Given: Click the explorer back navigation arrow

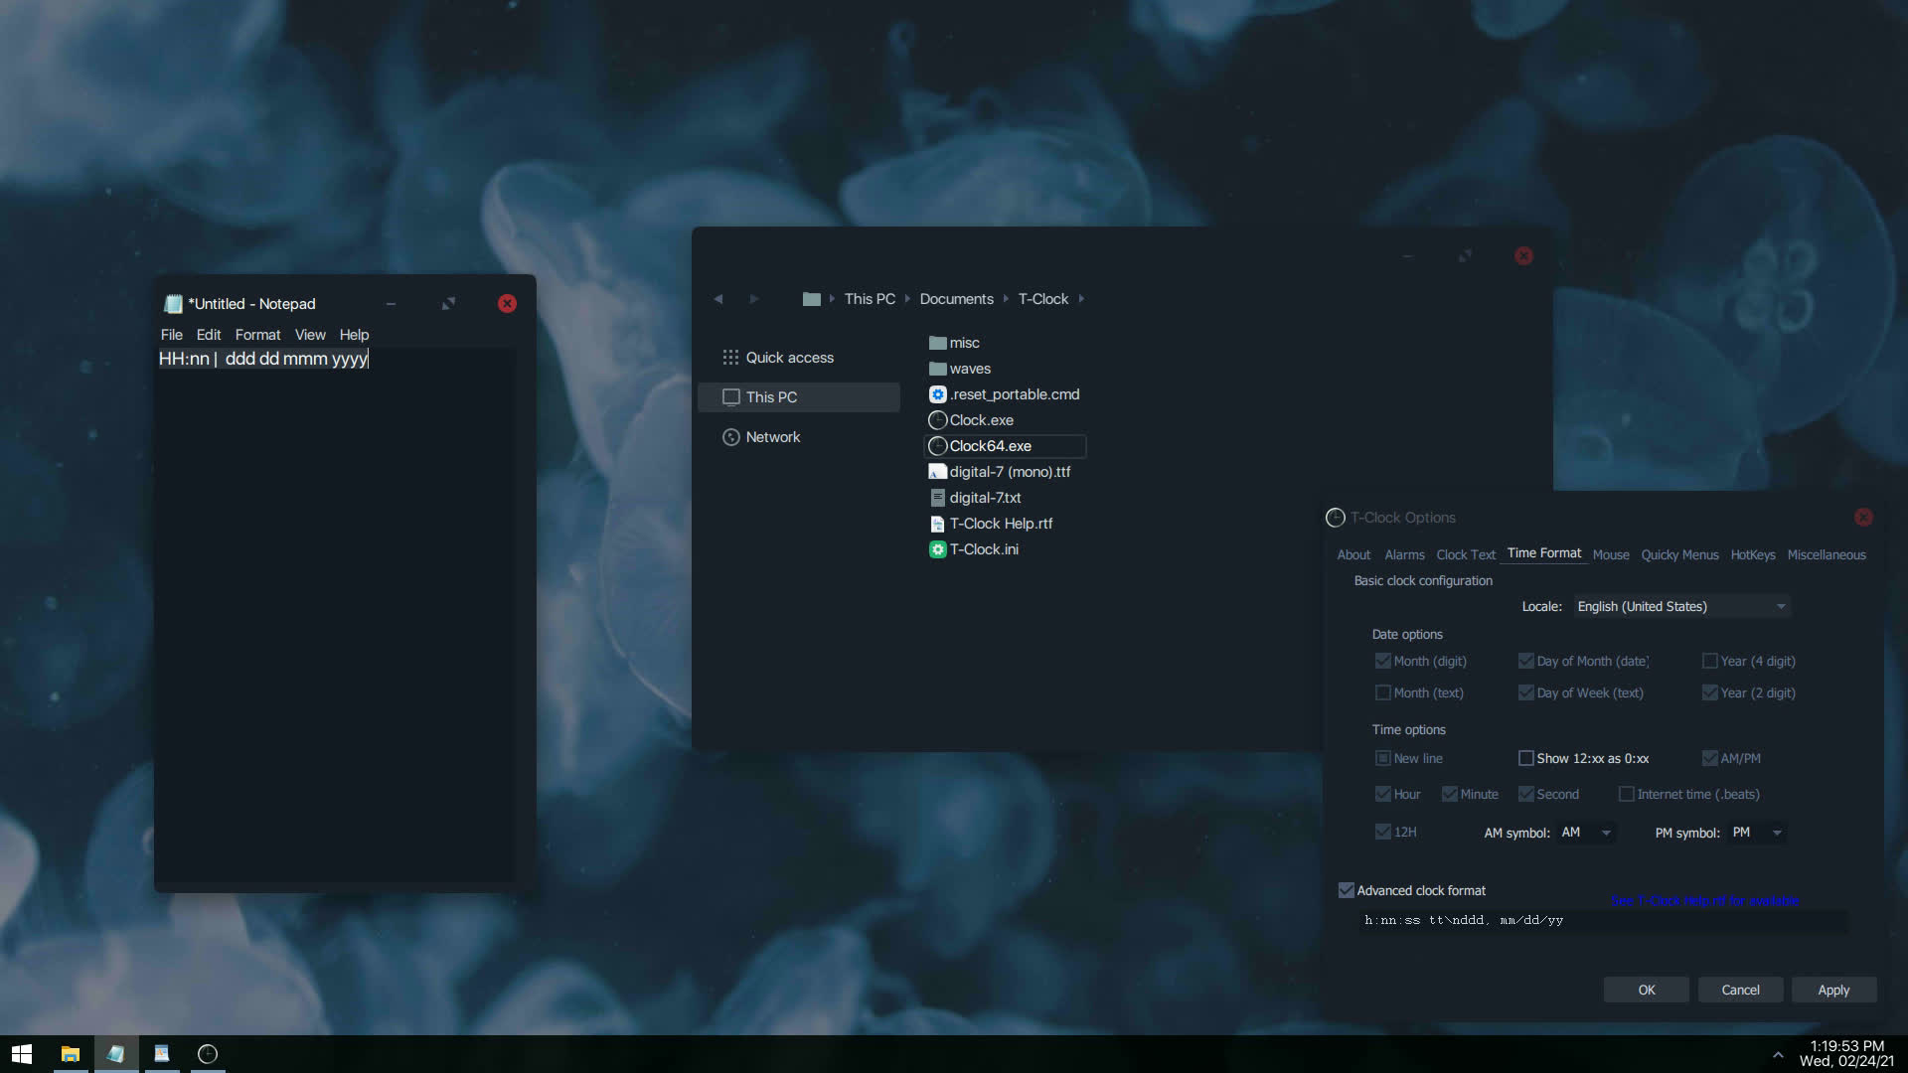Looking at the screenshot, I should 718,299.
